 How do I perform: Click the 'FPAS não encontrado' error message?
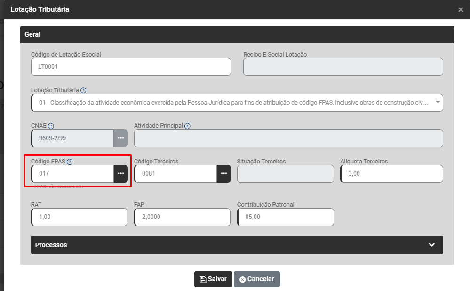58,186
